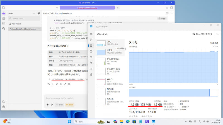
Task: Open Task Manager more options ellipsis
Action: click(x=218, y=34)
